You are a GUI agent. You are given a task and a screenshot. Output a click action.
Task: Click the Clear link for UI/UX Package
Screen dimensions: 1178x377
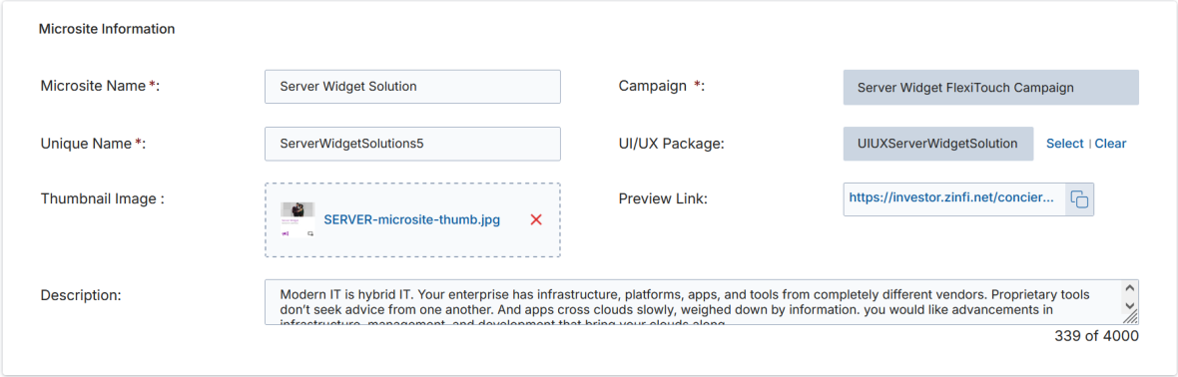pyautogui.click(x=1110, y=144)
